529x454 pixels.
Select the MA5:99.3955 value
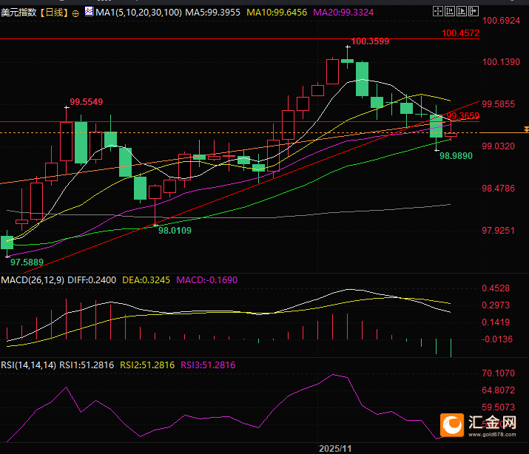click(x=213, y=13)
